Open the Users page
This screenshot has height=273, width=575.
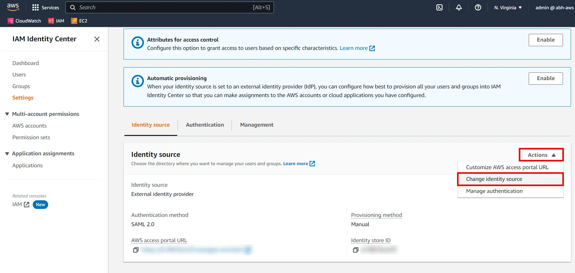click(19, 75)
